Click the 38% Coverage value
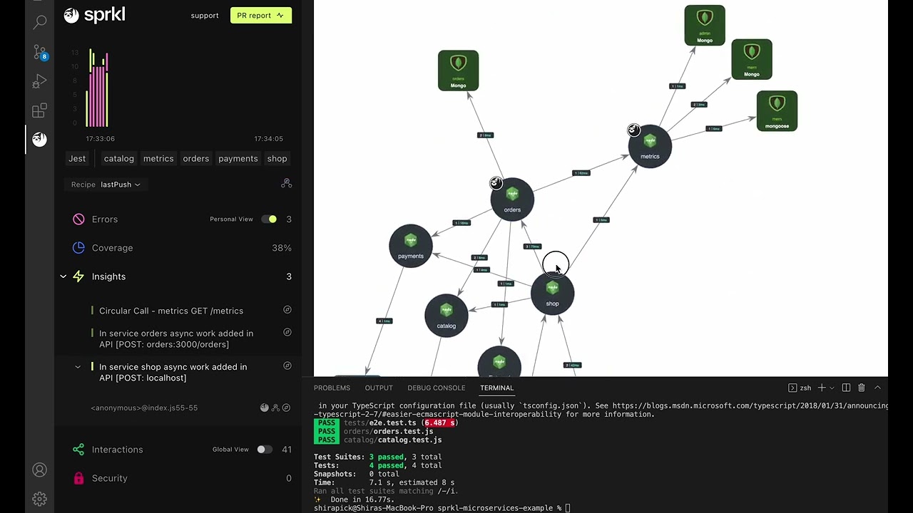913x513 pixels. click(282, 248)
